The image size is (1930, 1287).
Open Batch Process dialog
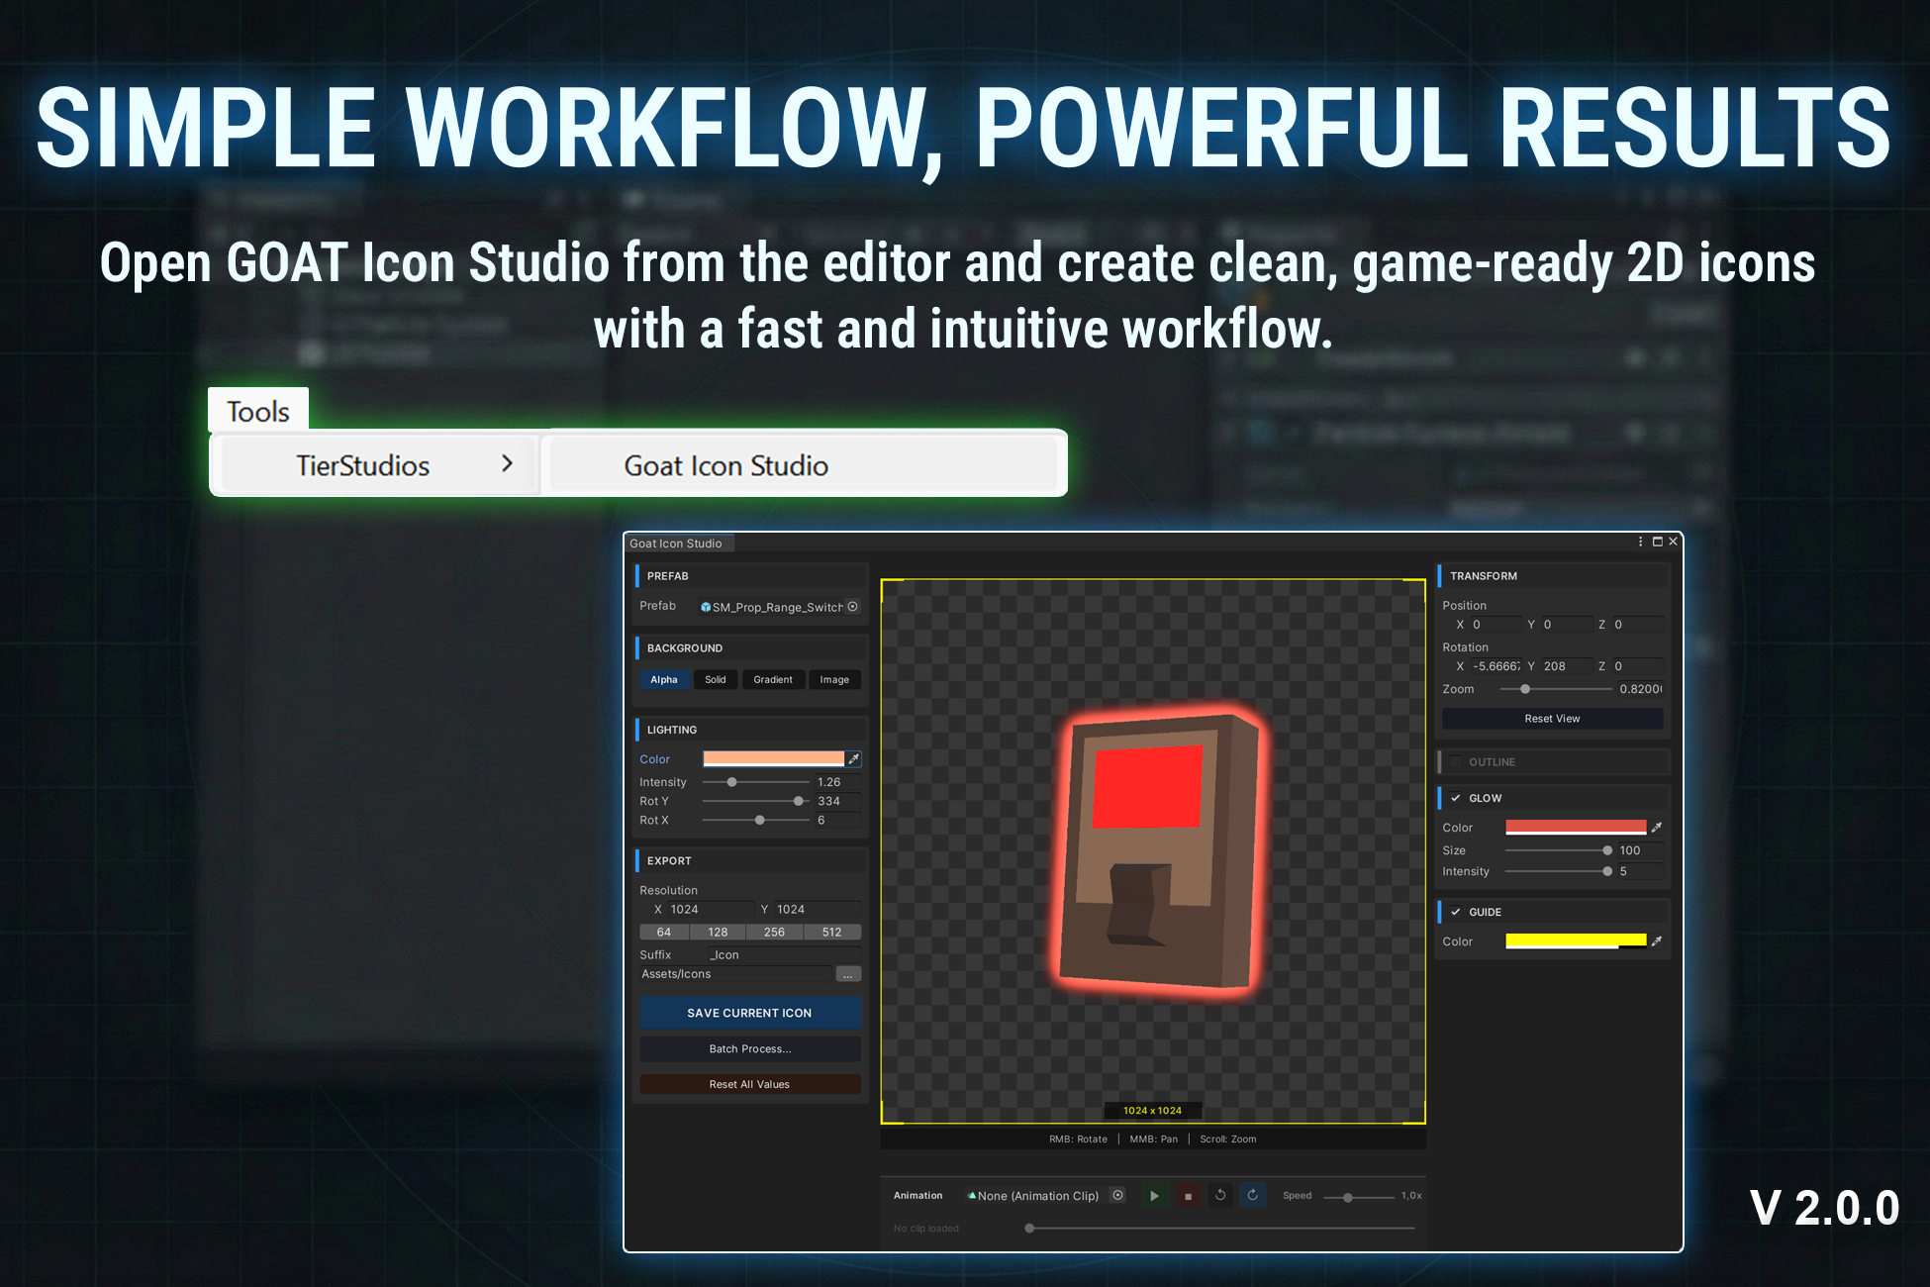pyautogui.click(x=750, y=1049)
